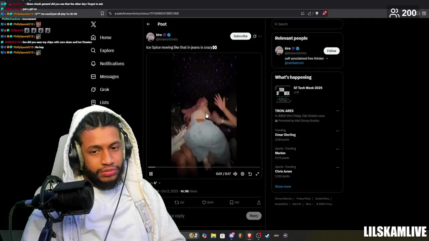Screen dimensions: 429x241
Task: Click the Reply button
Action: (x=254, y=216)
